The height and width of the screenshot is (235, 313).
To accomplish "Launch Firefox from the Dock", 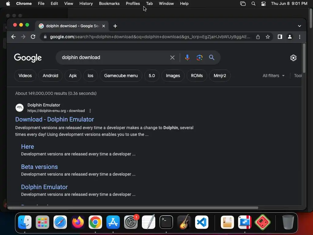I will [x=78, y=222].
